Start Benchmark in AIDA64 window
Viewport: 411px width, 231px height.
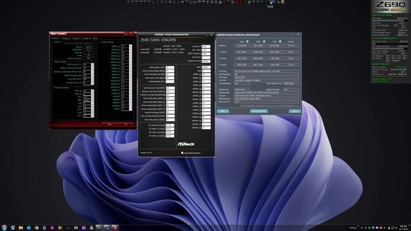tap(259, 111)
